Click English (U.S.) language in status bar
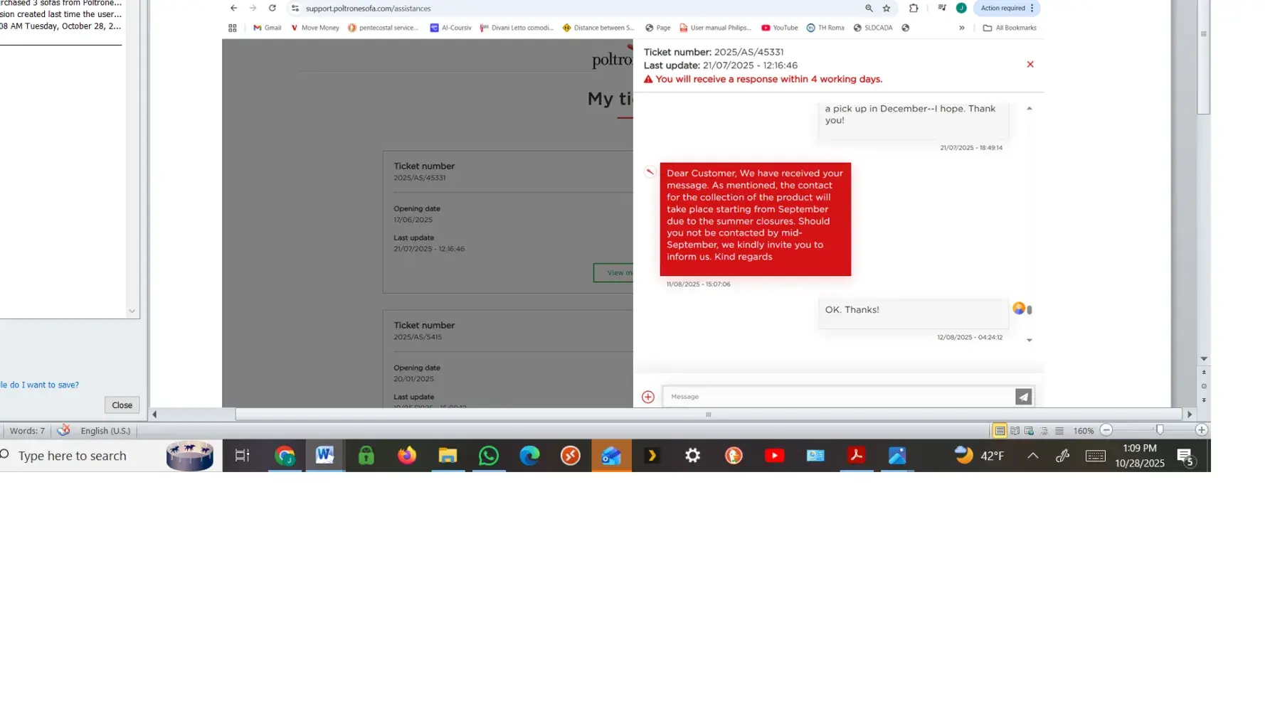1265x711 pixels. tap(105, 430)
